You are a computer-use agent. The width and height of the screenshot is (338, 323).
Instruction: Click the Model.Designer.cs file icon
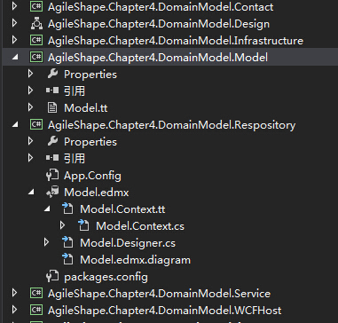click(67, 242)
